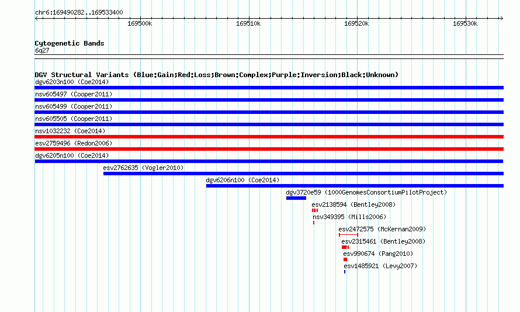520x312 pixels.
Task: Select the dgv6205n100 blue bar
Action: [269, 161]
